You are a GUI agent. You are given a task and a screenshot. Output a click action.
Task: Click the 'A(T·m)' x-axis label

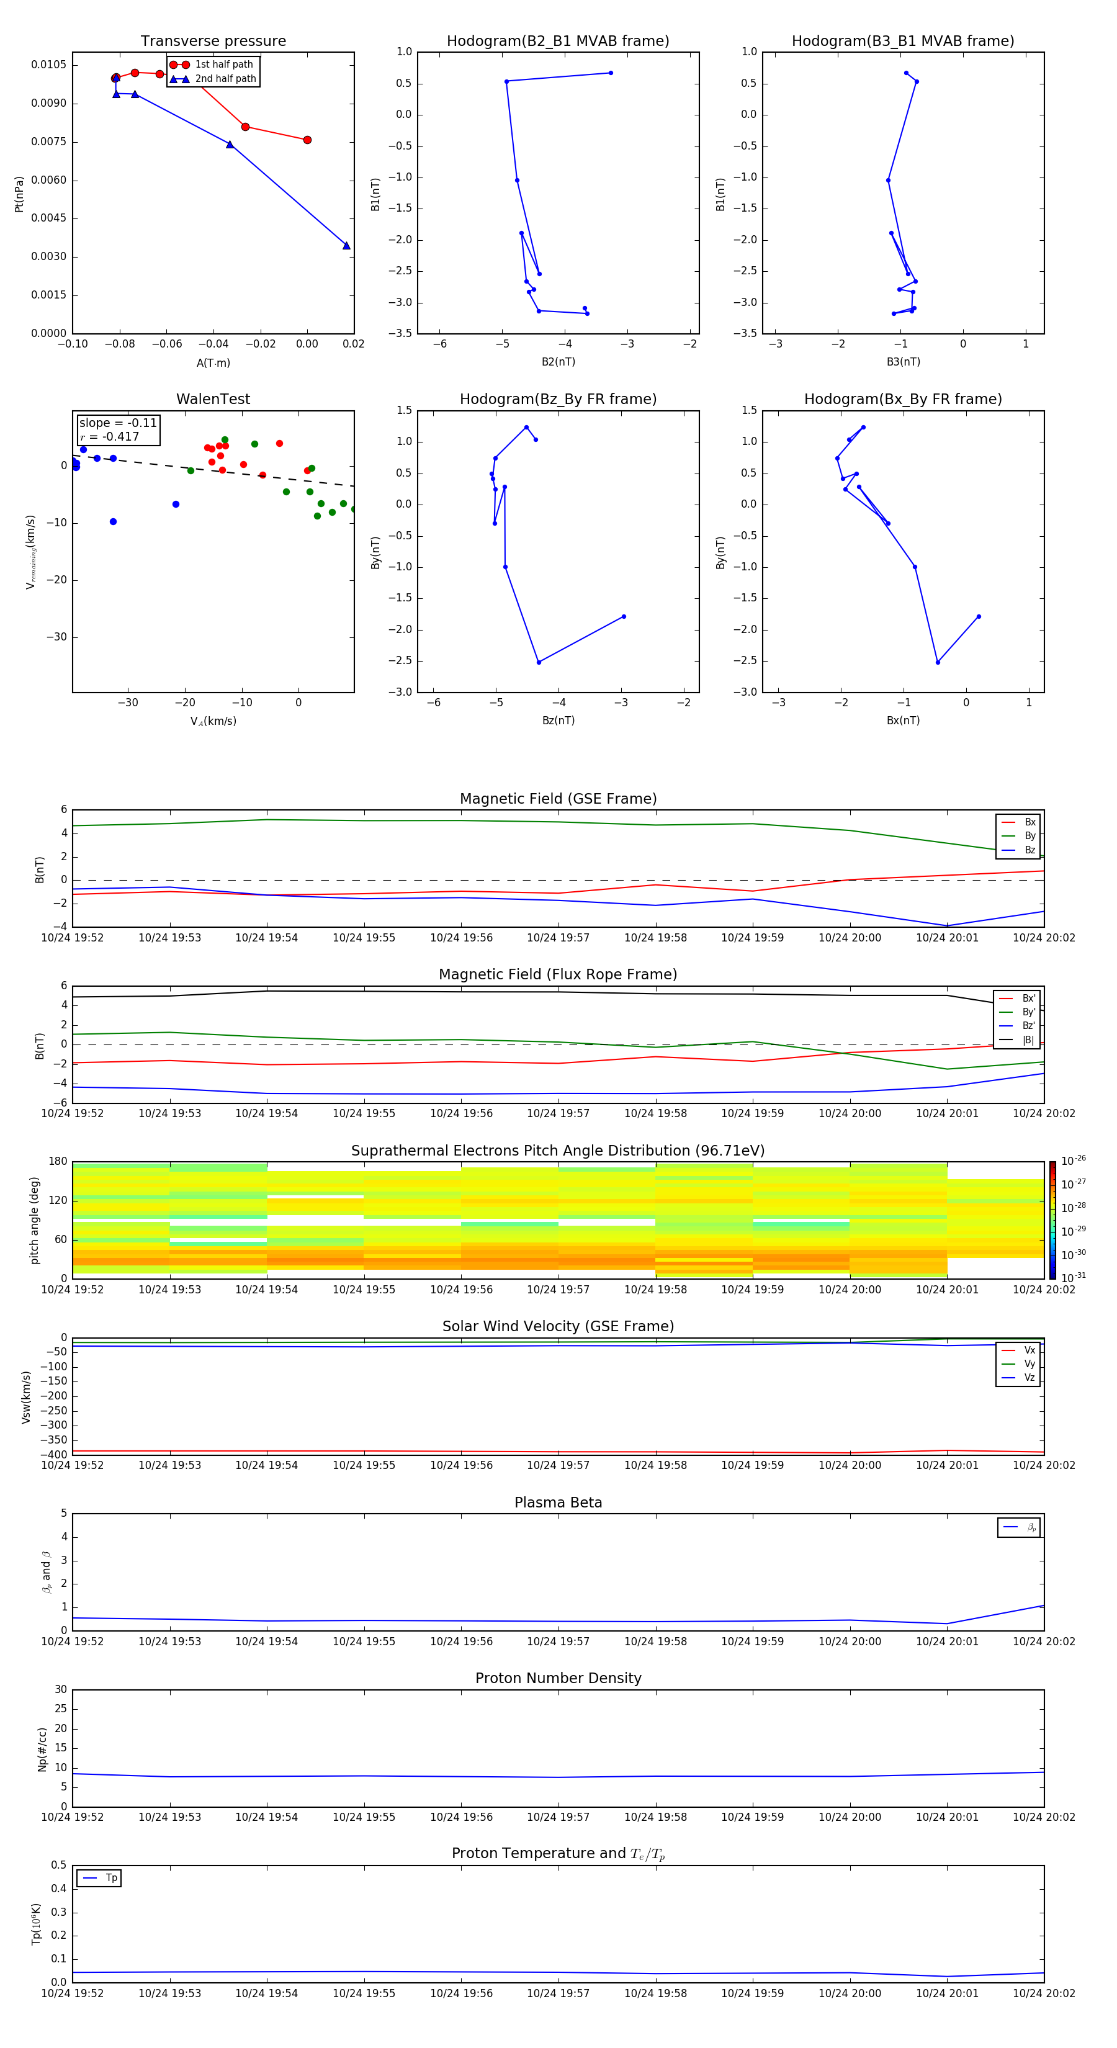click(213, 362)
